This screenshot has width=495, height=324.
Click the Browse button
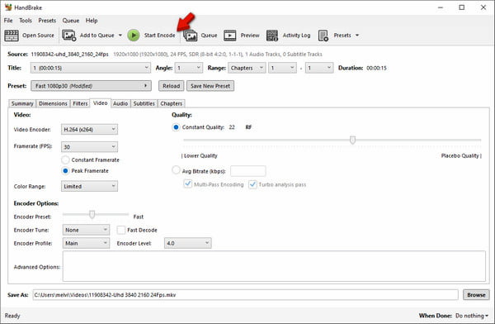coord(476,295)
